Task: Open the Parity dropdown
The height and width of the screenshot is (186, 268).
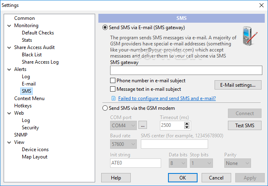Action: (237, 163)
